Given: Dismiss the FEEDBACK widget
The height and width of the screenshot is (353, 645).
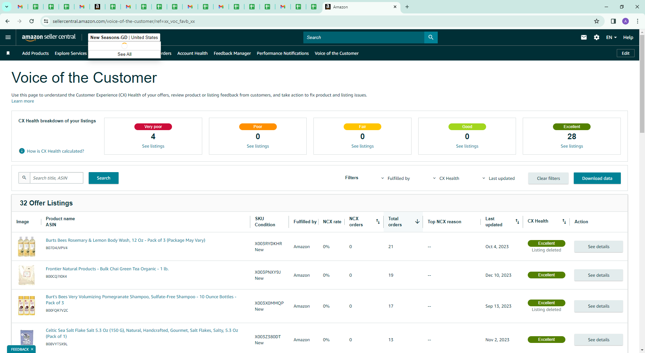Looking at the screenshot, I should [x=32, y=349].
